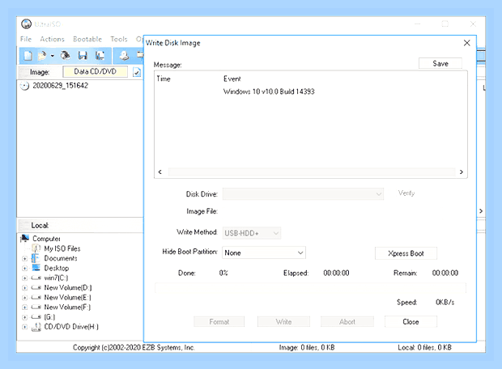Click the Desktop icon in Local tree
The height and width of the screenshot is (369, 502).
[x=36, y=268]
